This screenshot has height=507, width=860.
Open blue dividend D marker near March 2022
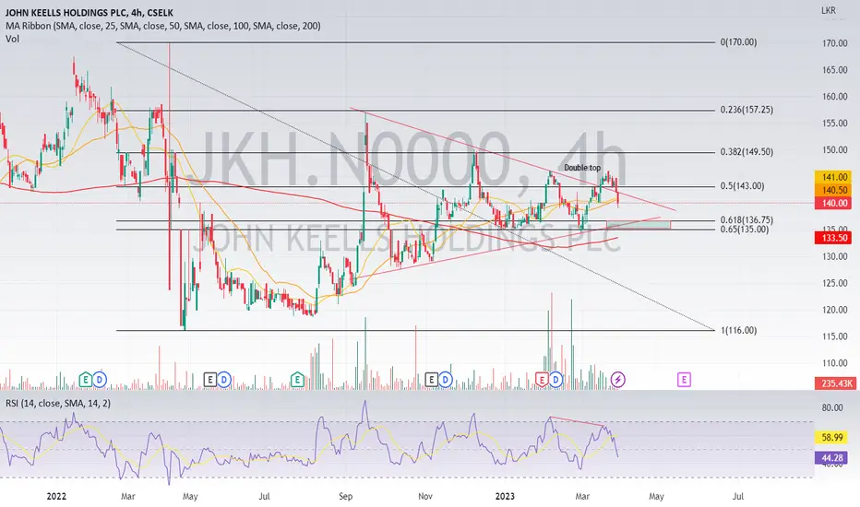tap(100, 379)
